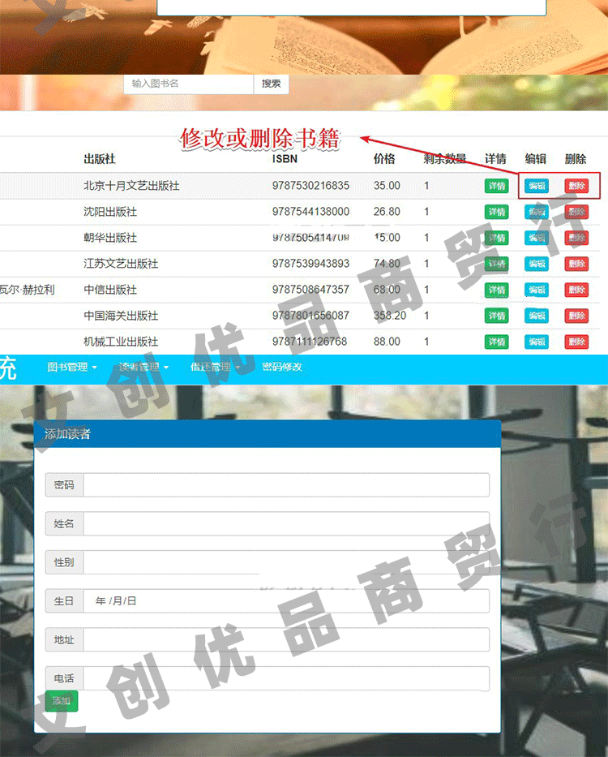The height and width of the screenshot is (757, 608).
Task: Open the 生日 date picker field
Action: [286, 601]
